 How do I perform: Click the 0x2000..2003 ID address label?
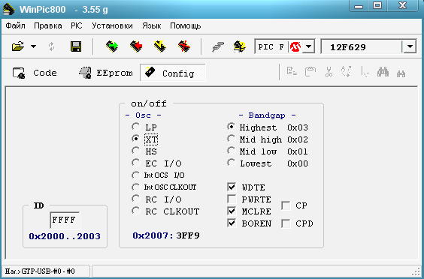pyautogui.click(x=65, y=236)
